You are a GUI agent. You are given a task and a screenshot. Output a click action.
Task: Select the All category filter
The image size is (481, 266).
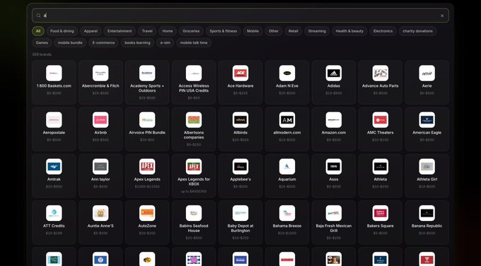(38, 31)
